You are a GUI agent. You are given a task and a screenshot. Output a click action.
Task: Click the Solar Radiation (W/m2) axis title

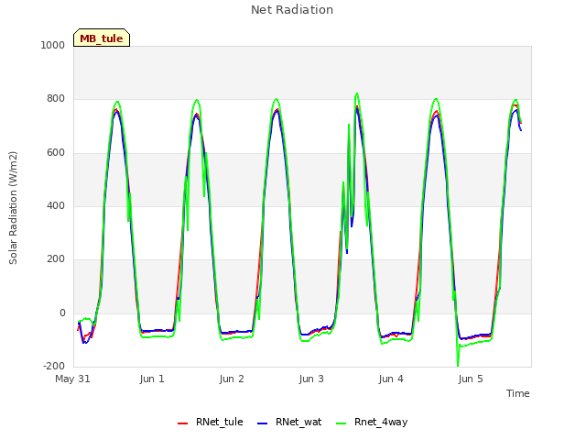(13, 208)
